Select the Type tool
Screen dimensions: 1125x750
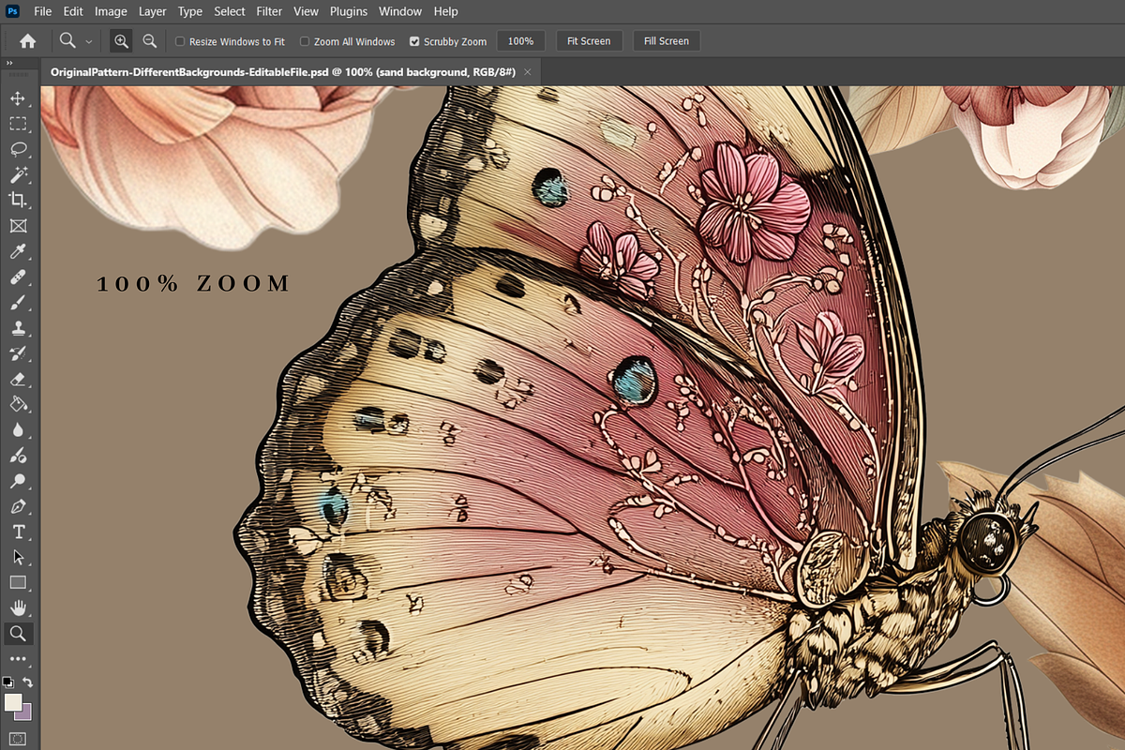(x=17, y=532)
